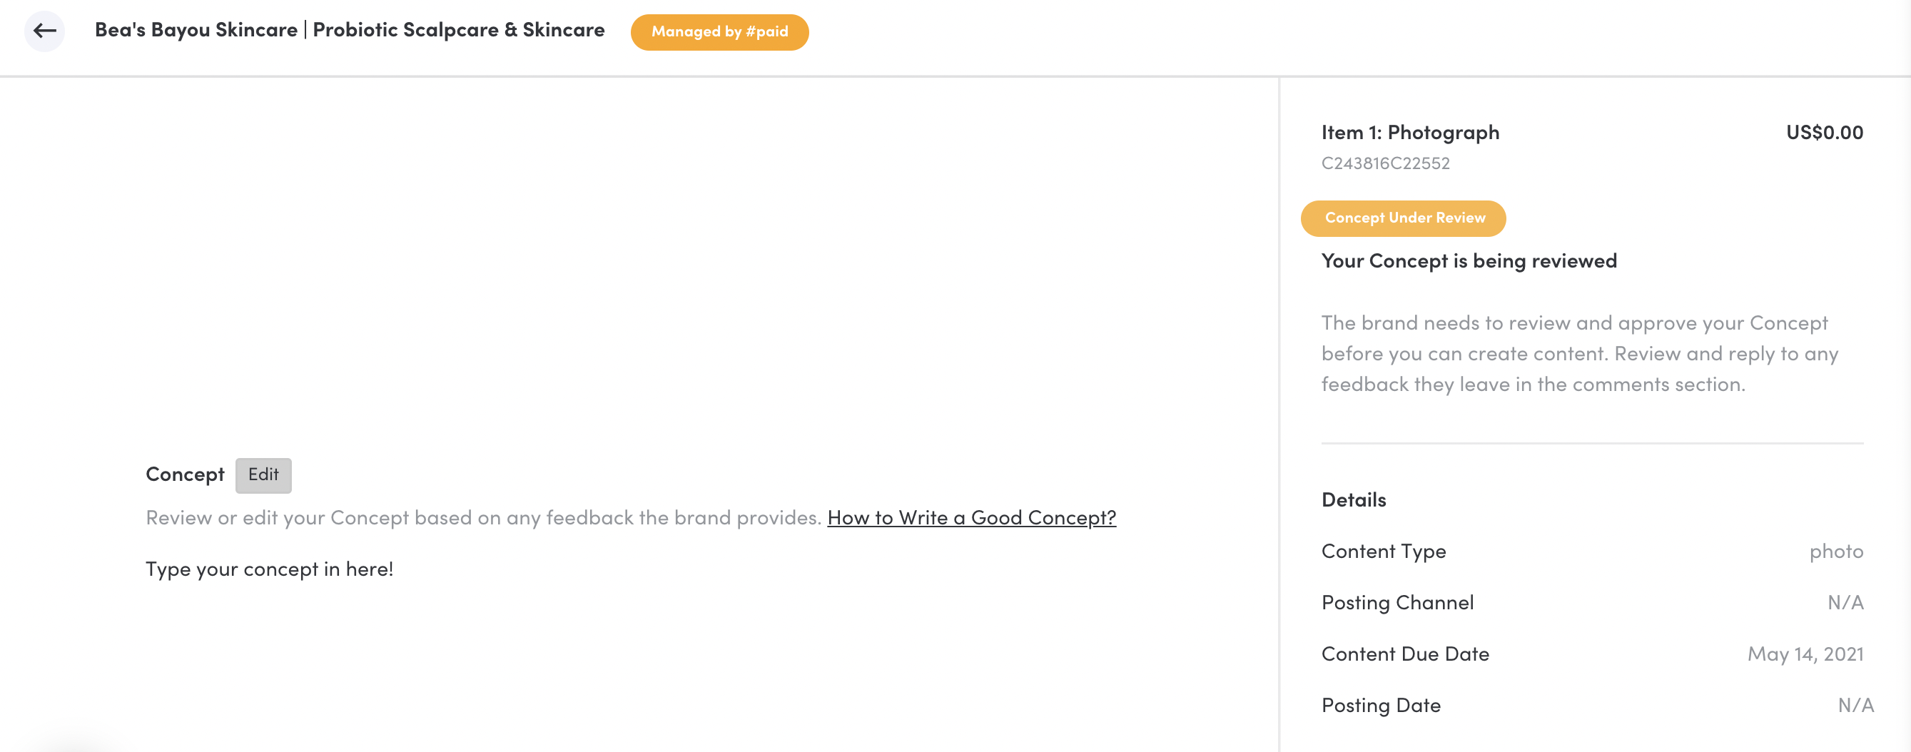
Task: Click the Posting Channel row label
Action: coord(1397,602)
